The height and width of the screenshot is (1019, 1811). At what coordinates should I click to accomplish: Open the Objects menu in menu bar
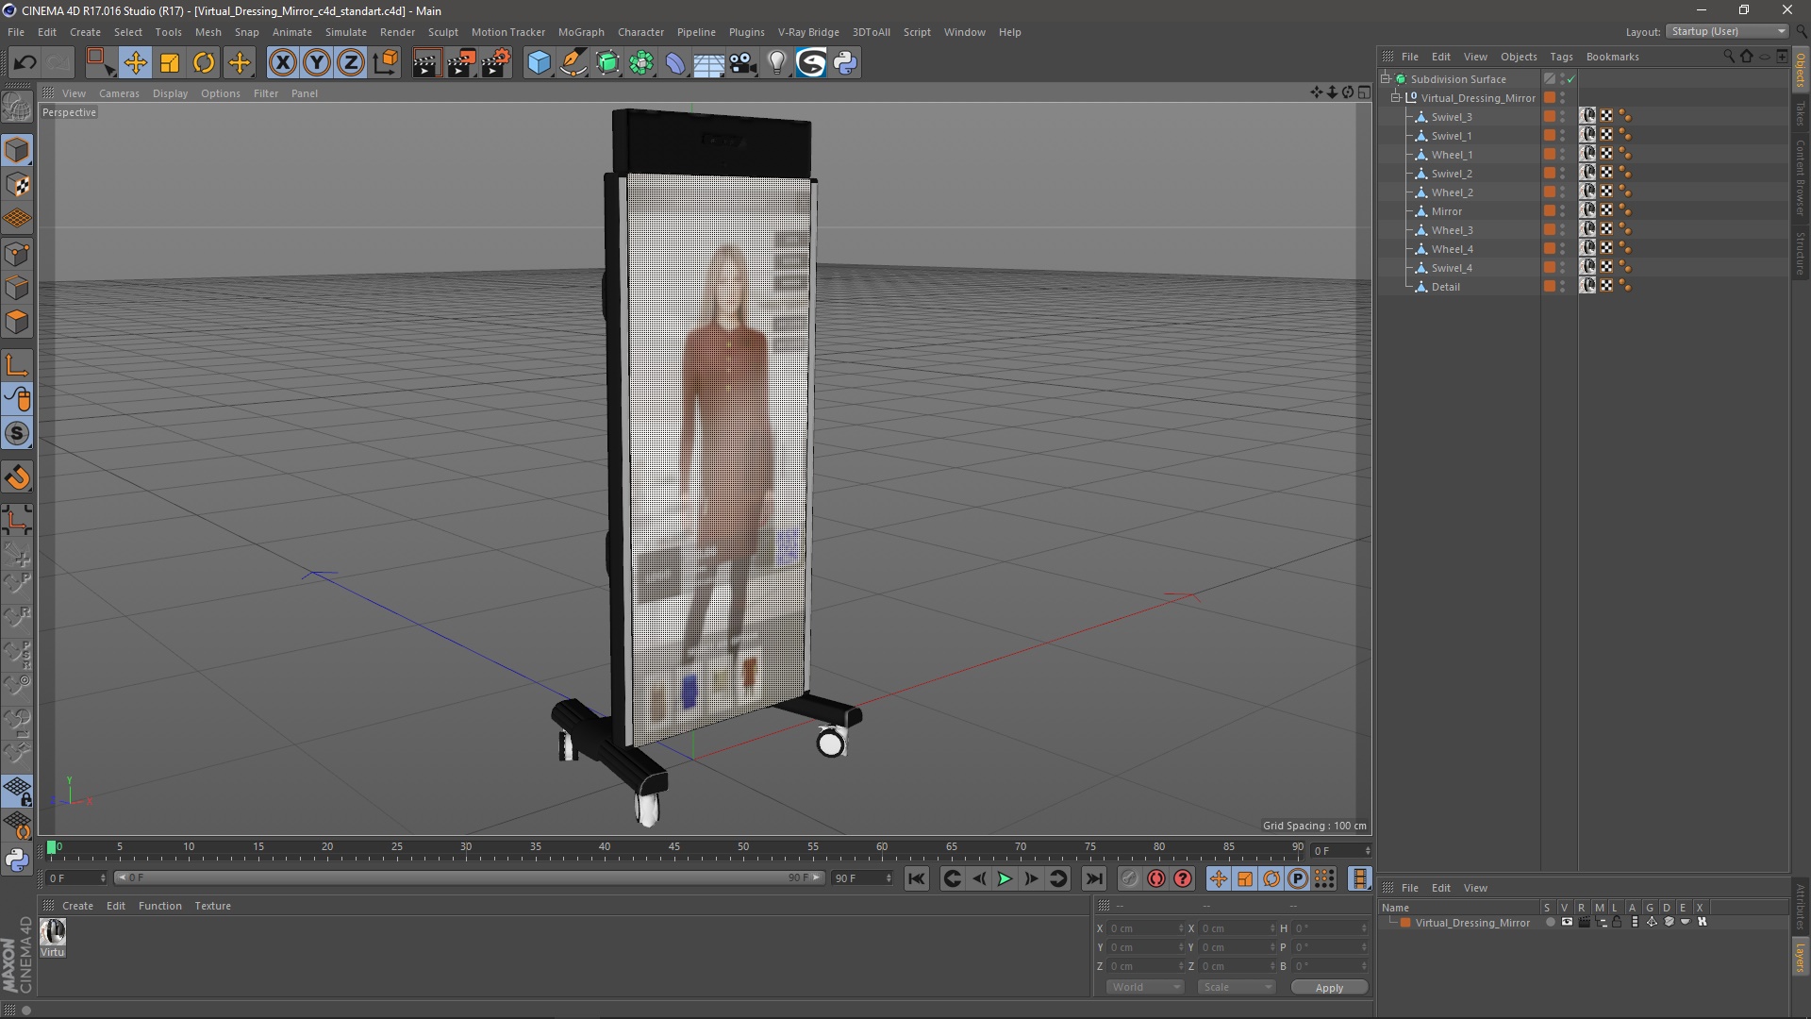(1518, 56)
